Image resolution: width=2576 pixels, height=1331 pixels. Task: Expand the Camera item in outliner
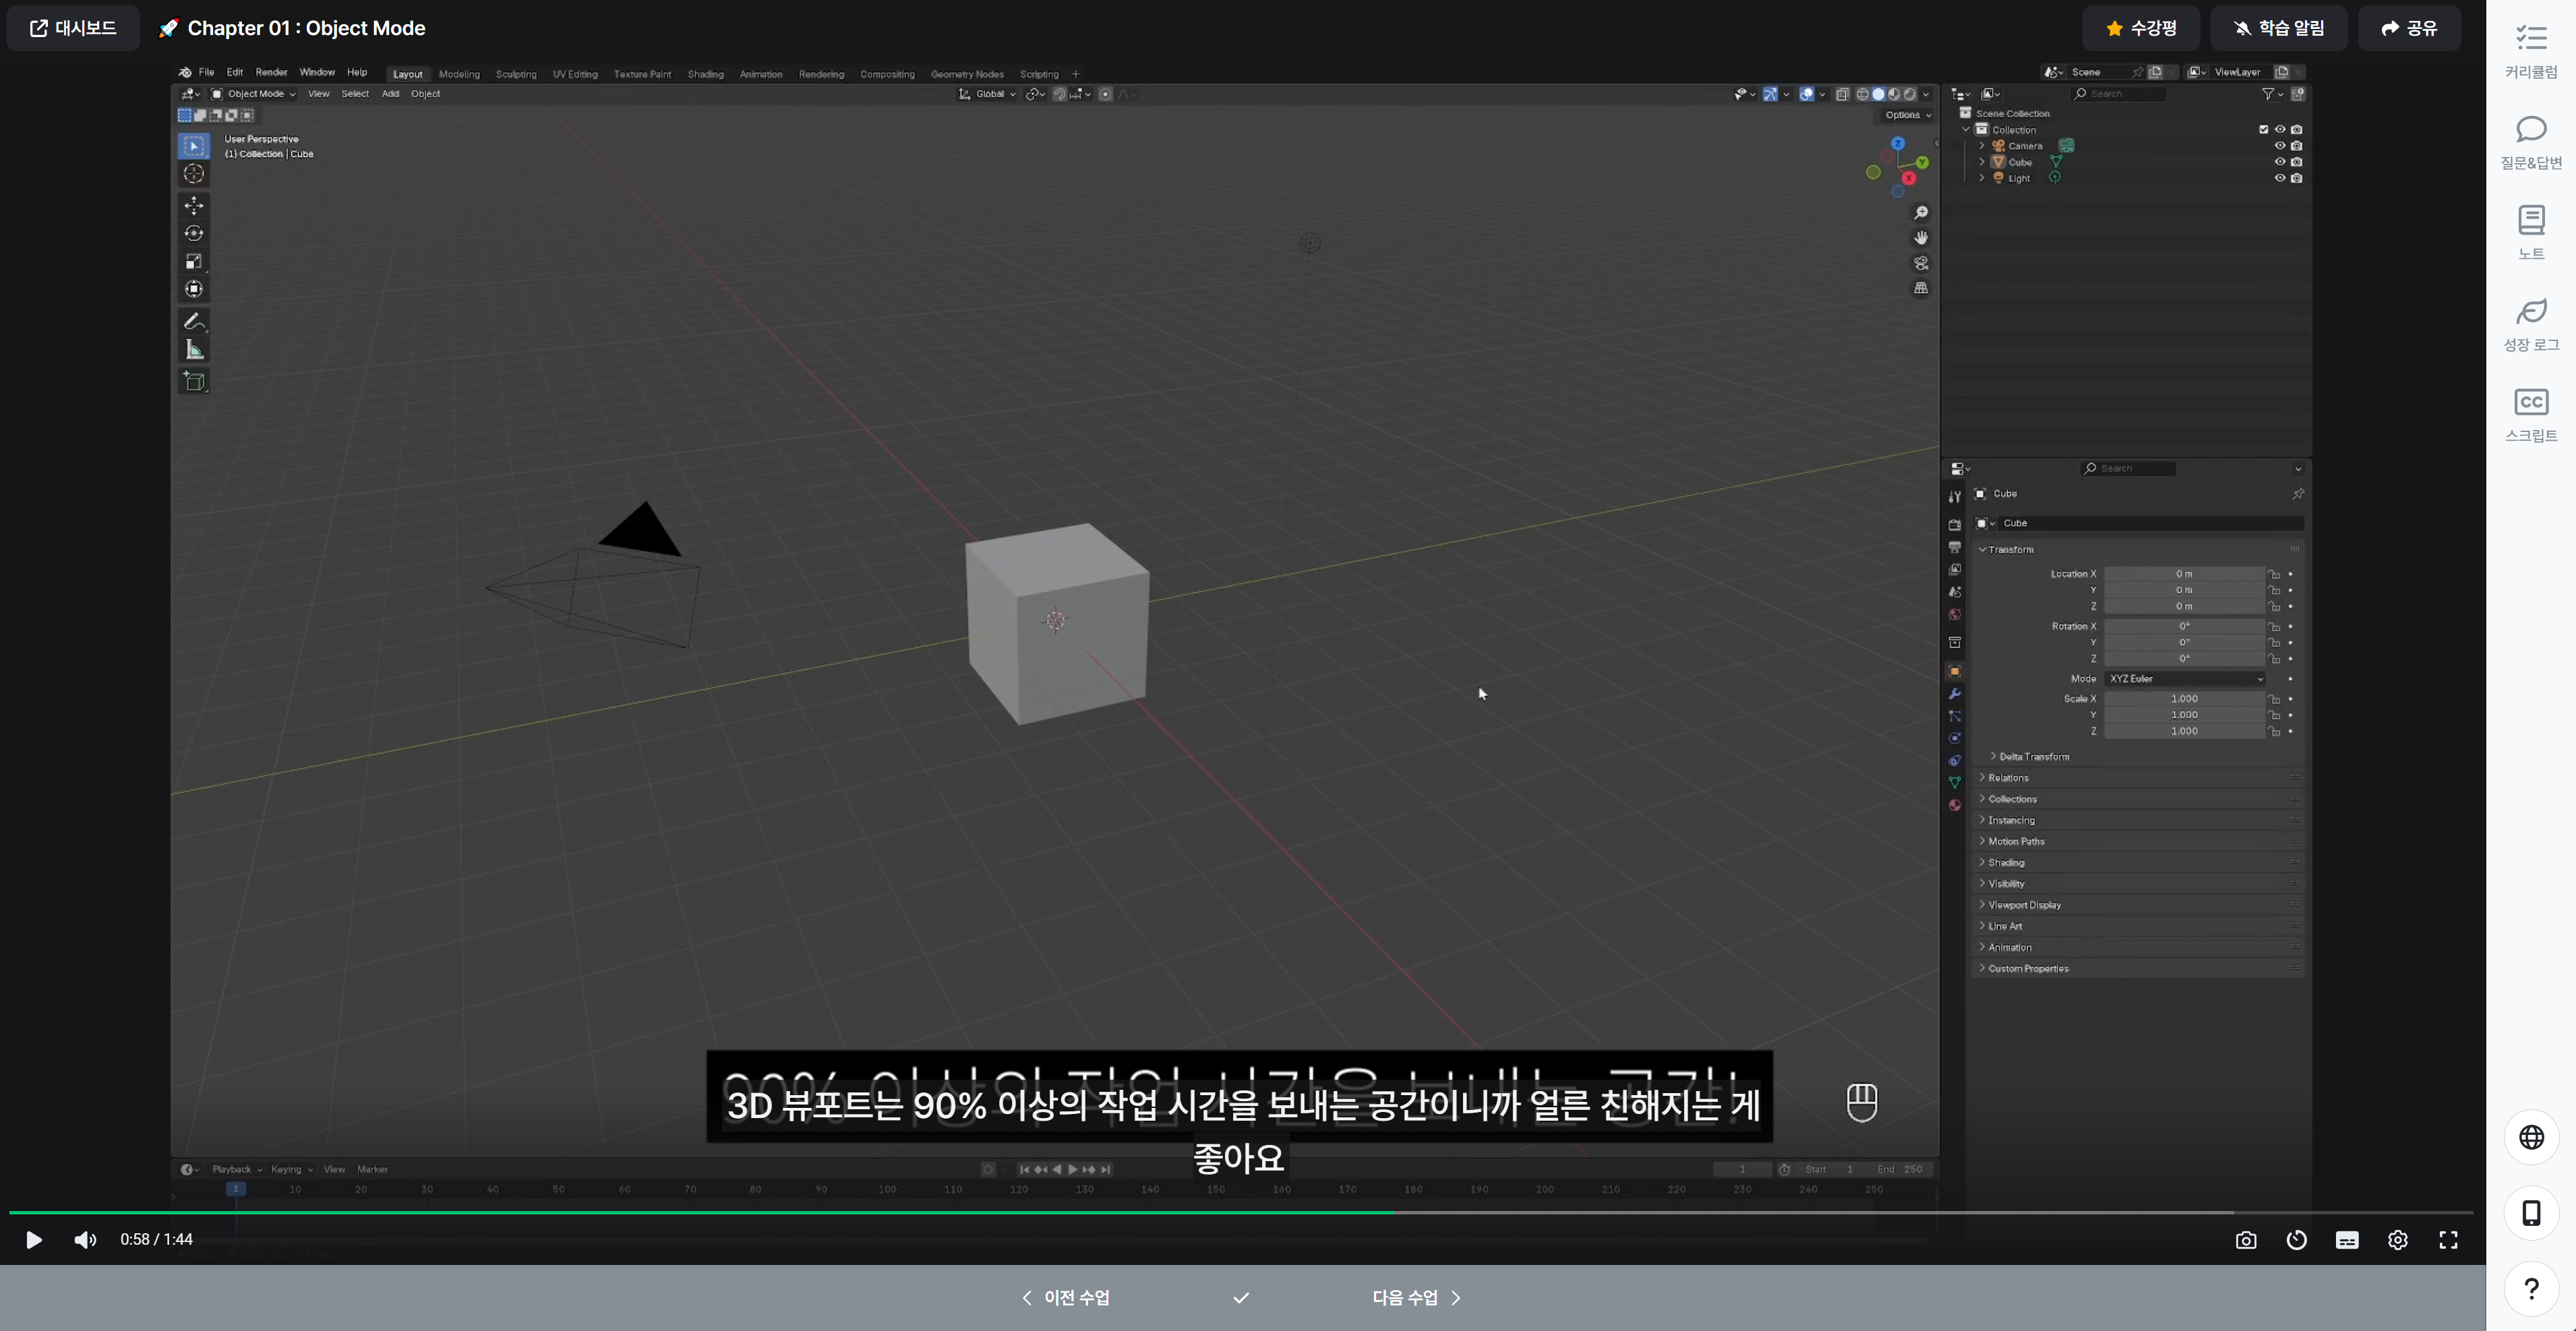[1982, 146]
